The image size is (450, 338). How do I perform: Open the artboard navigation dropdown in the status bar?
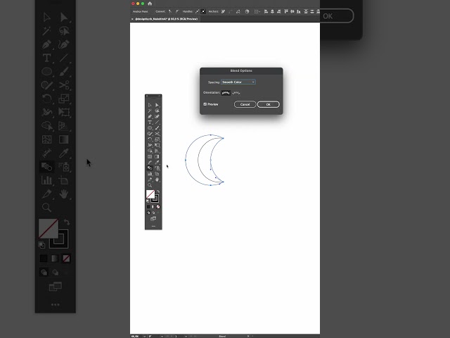tap(186, 337)
